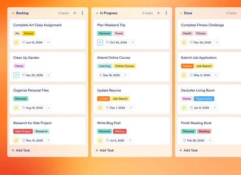Open the Jun 12, 2026 due date

pos(32,42)
